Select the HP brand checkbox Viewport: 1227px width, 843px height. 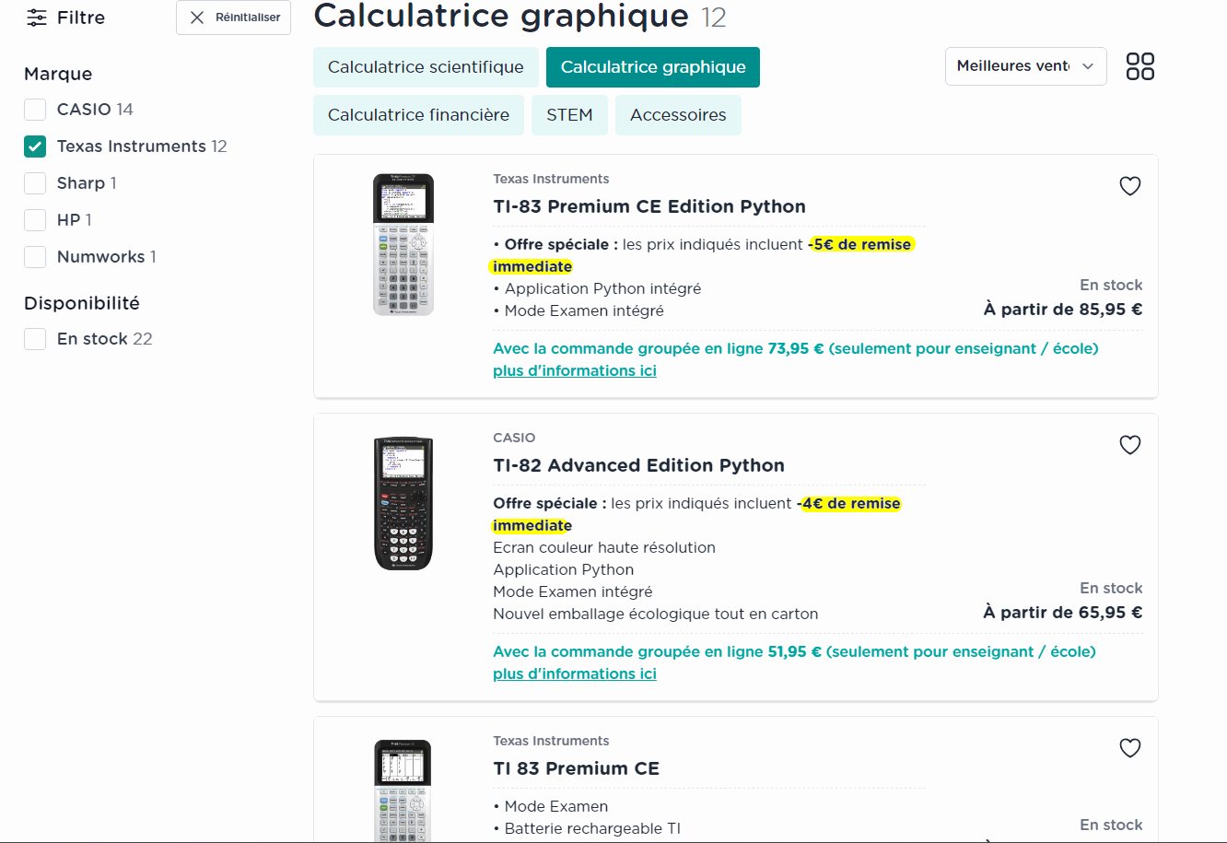pyautogui.click(x=35, y=220)
